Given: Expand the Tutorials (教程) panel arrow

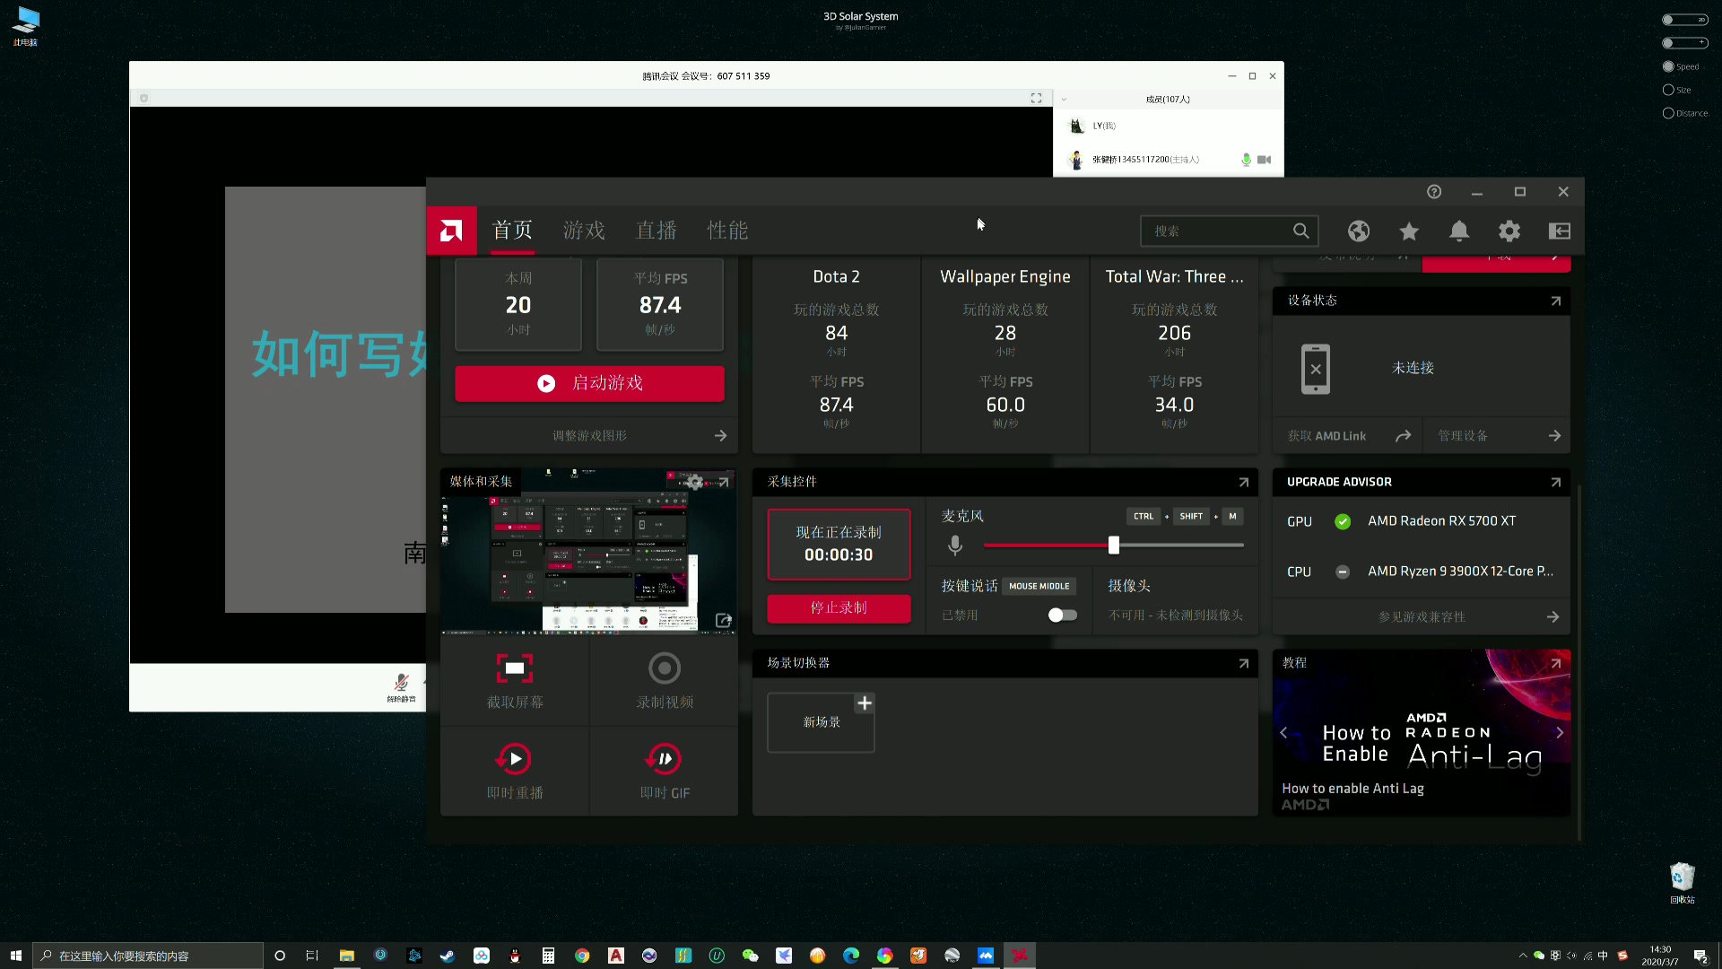Looking at the screenshot, I should coord(1556,664).
